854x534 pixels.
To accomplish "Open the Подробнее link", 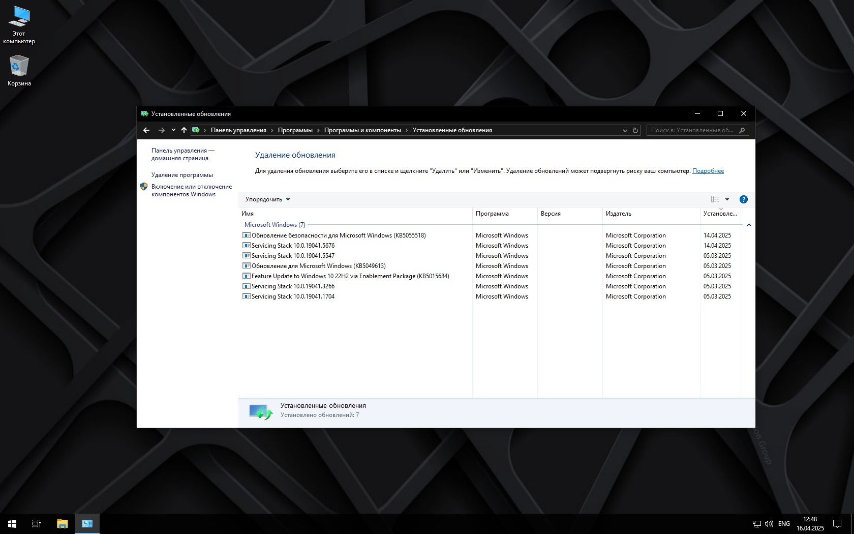I will coord(708,171).
